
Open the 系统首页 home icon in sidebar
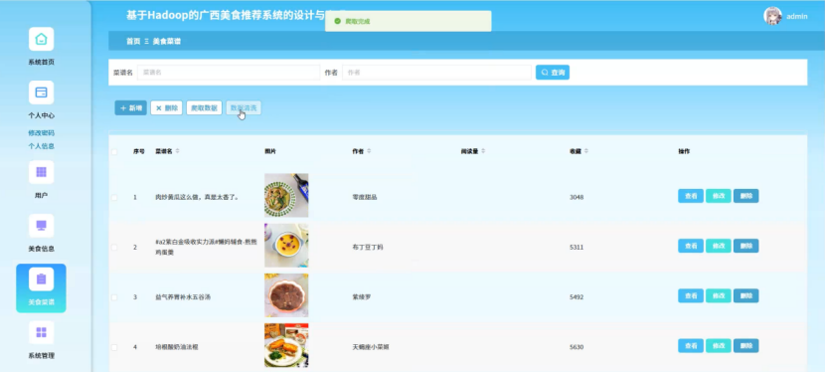(41, 39)
